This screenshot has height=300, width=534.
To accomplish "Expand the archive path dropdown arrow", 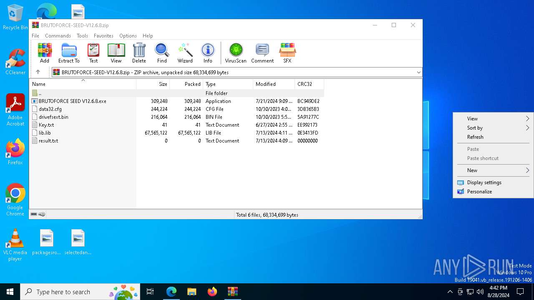I will tap(418, 72).
